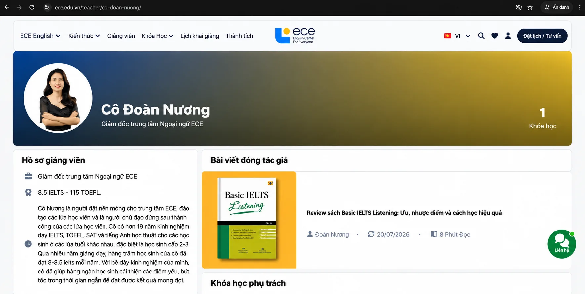
Task: Open Review sách Basic IELTS Listening article
Action: click(x=404, y=213)
